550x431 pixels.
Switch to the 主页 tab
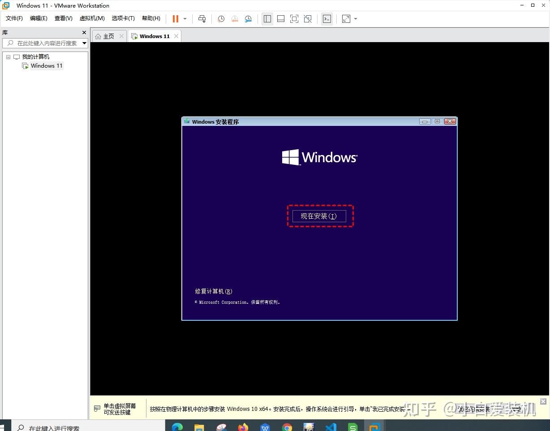coord(107,36)
